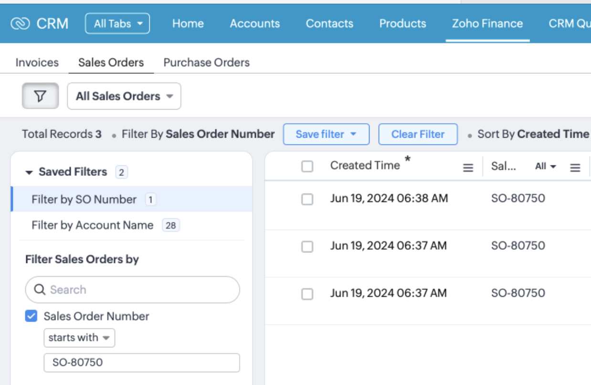Click the funnel filter icon button
The height and width of the screenshot is (385, 591).
coord(41,96)
